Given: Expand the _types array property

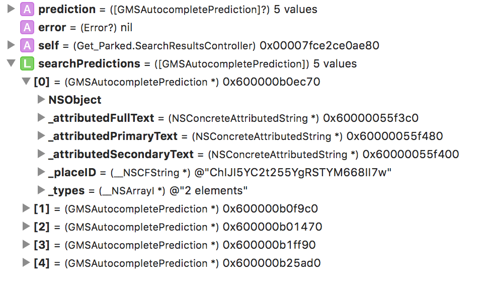Looking at the screenshot, I should tap(41, 190).
